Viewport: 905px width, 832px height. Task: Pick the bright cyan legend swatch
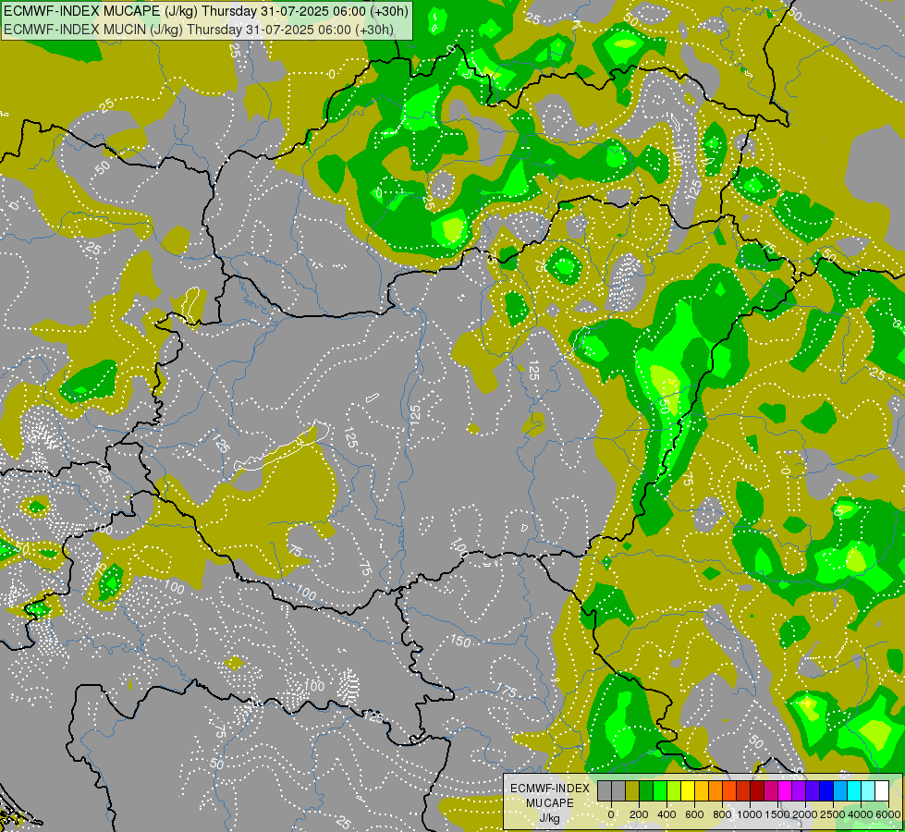pos(855,790)
